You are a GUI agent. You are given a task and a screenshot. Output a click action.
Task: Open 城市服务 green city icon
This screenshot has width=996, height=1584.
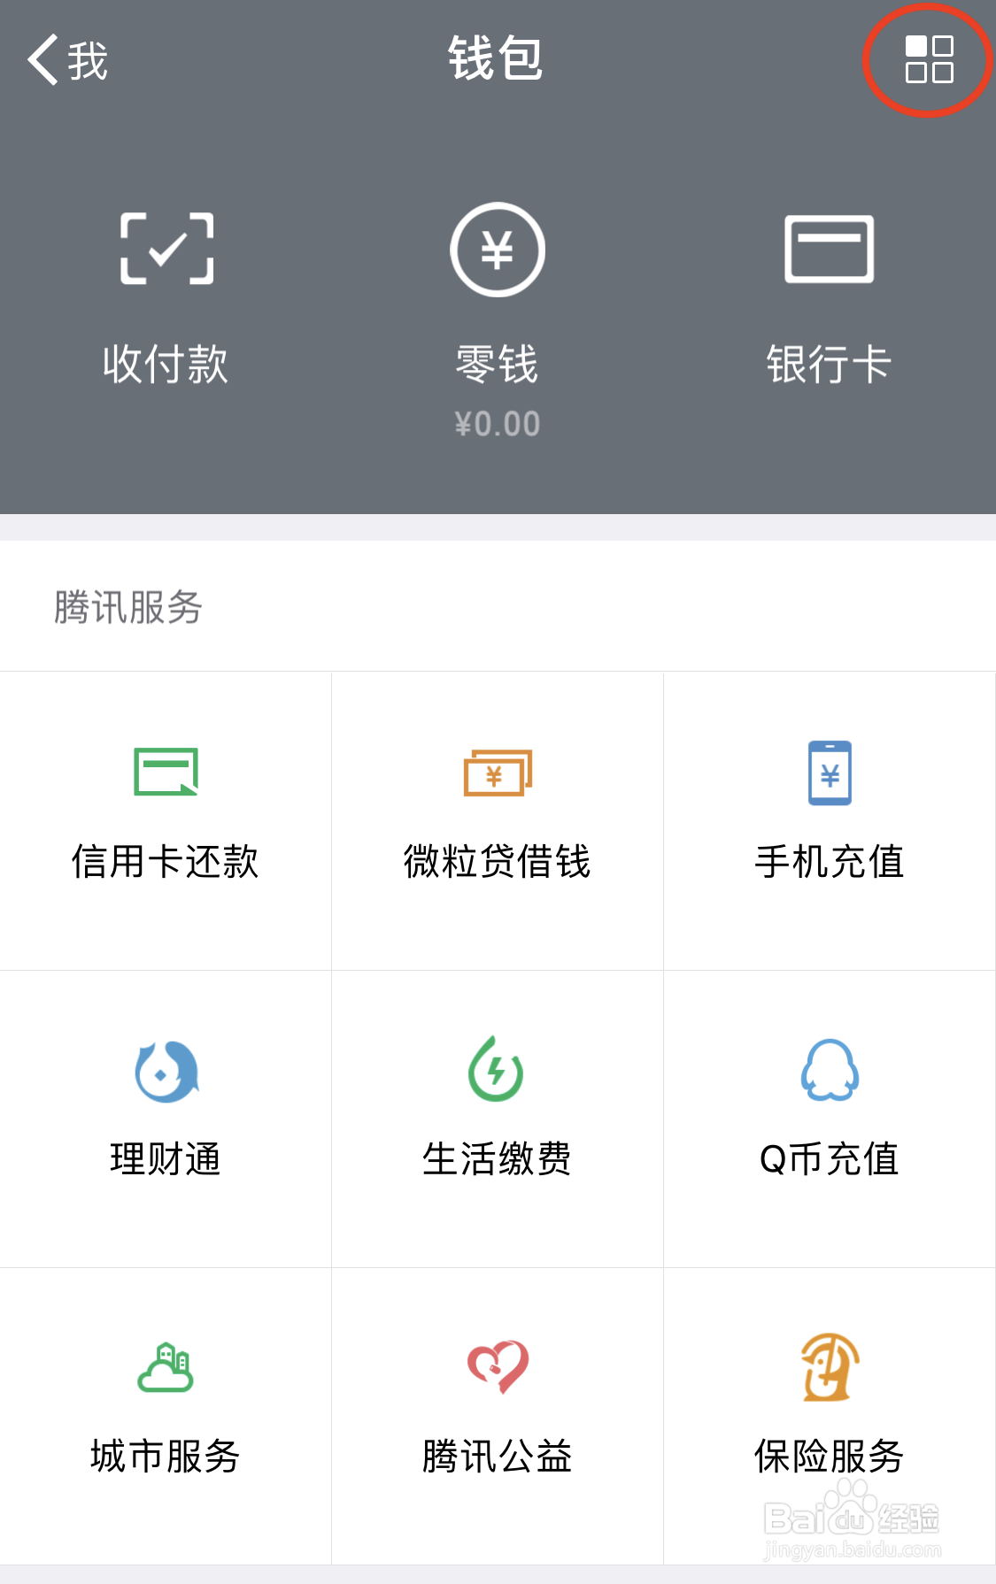coord(166,1367)
